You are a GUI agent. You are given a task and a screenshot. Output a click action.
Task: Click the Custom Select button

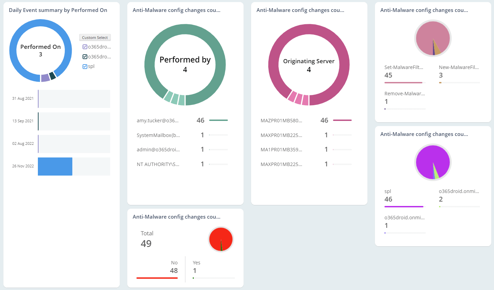95,38
